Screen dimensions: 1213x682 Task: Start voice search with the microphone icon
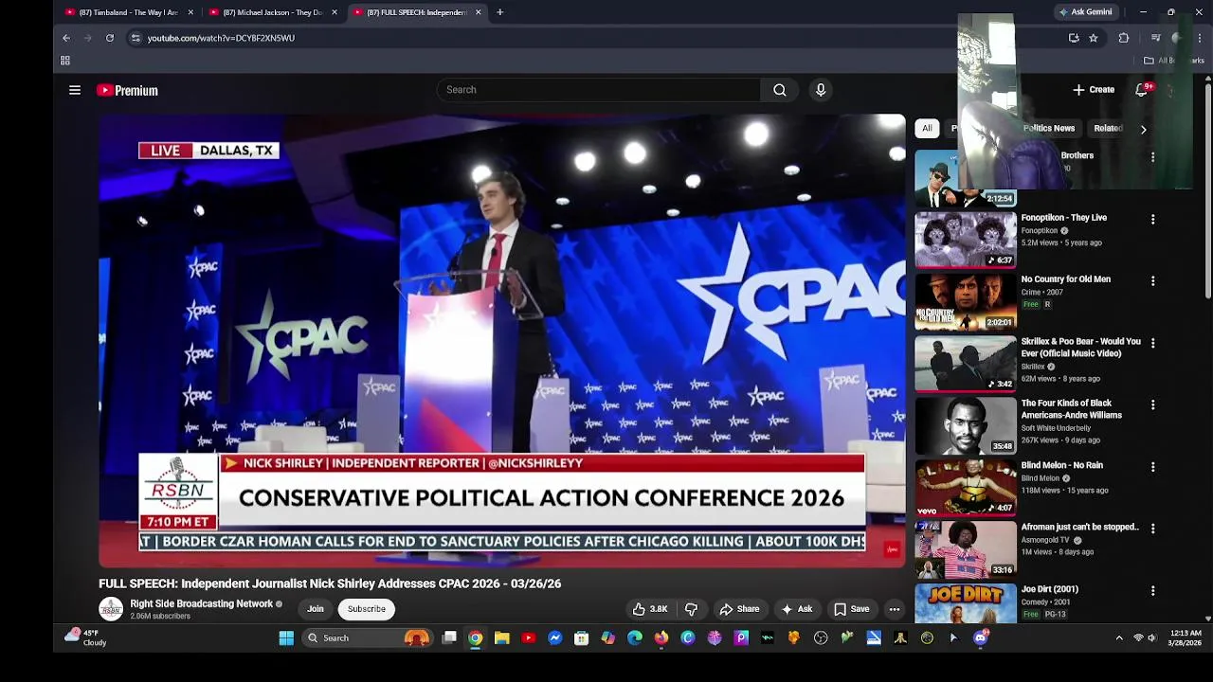(x=821, y=90)
